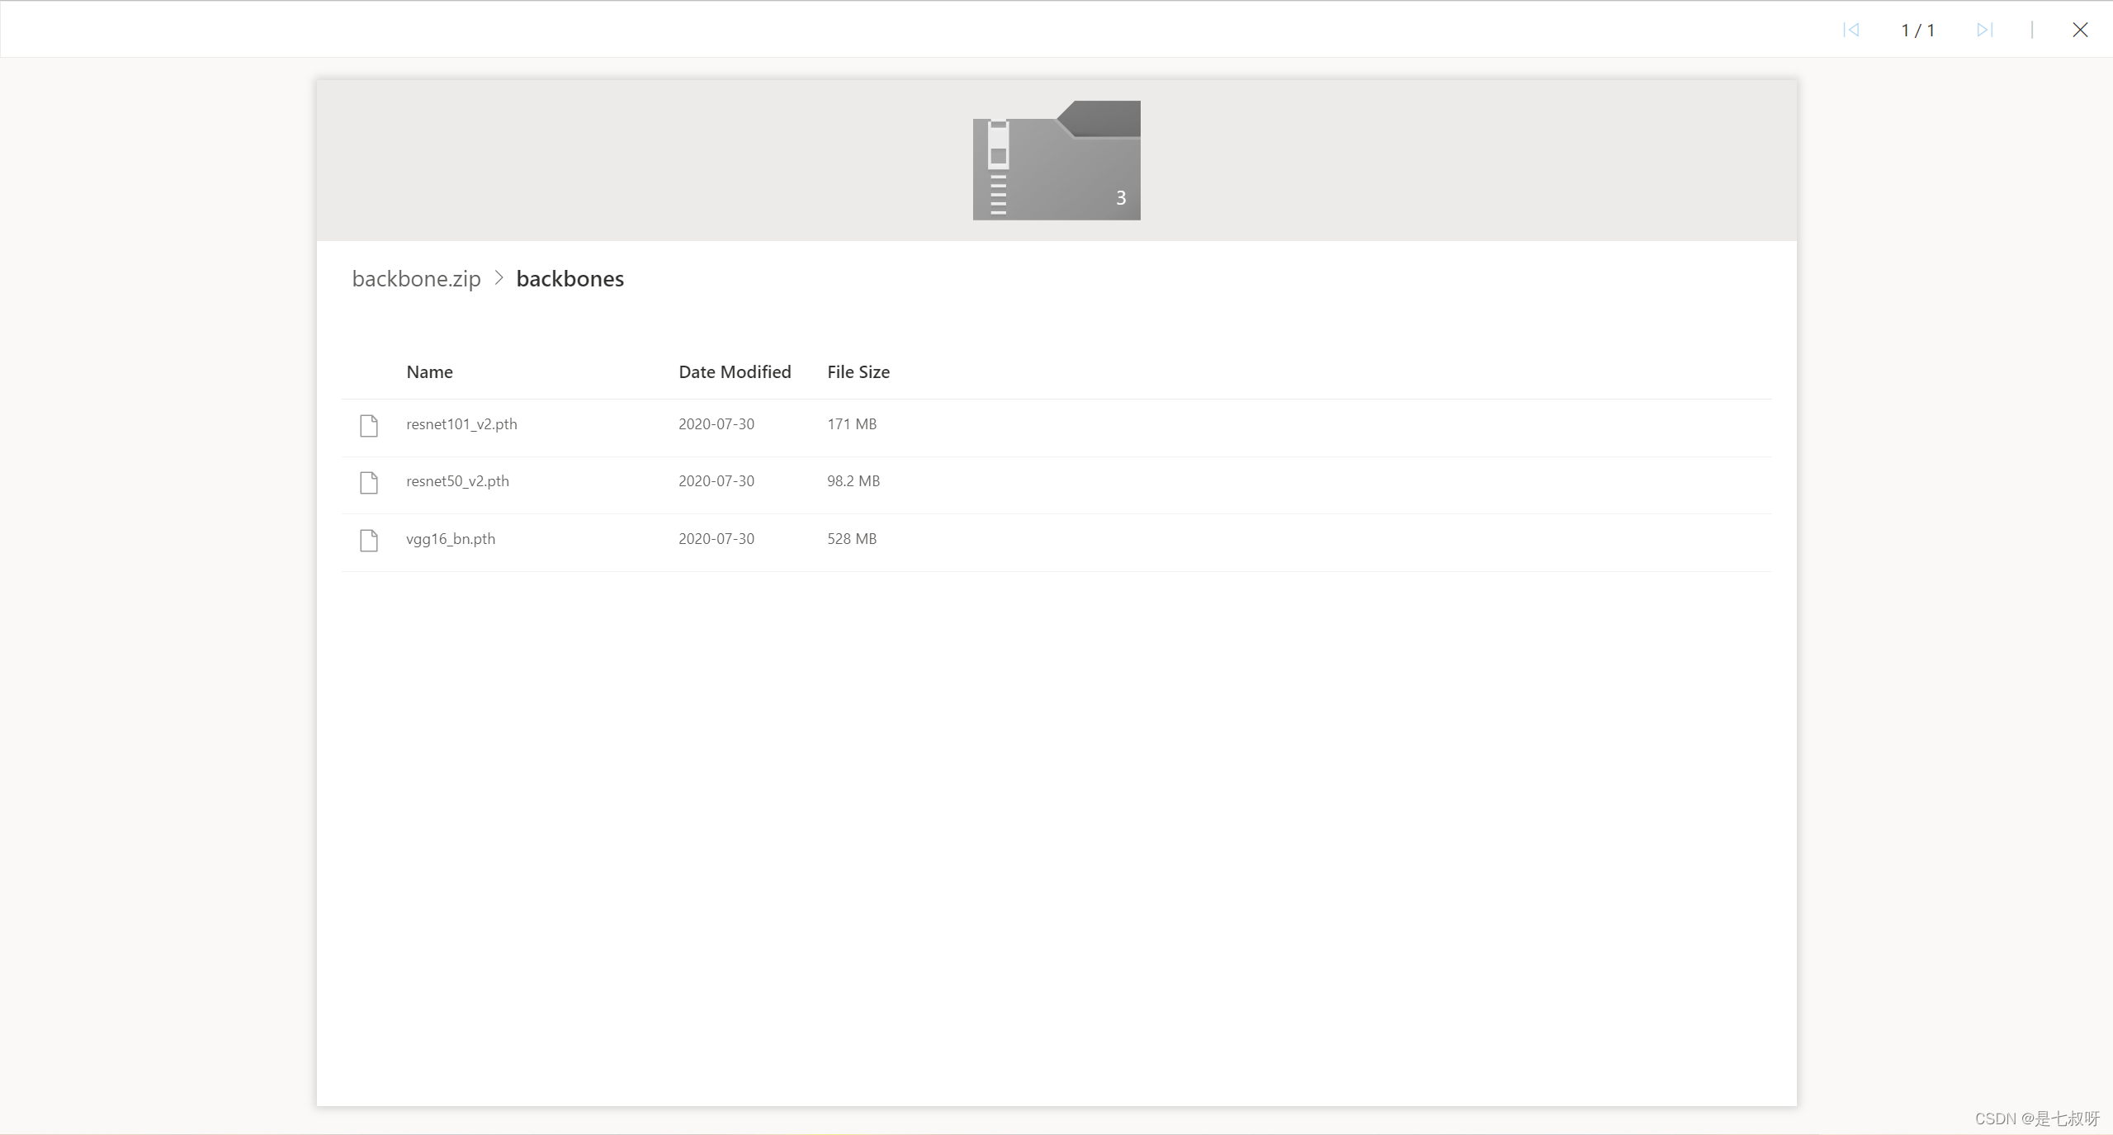
Task: Close the archive preview viewer
Action: tap(2080, 30)
